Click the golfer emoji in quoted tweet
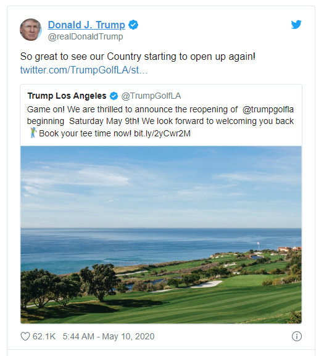This screenshot has height=356, width=324. pyautogui.click(x=33, y=133)
